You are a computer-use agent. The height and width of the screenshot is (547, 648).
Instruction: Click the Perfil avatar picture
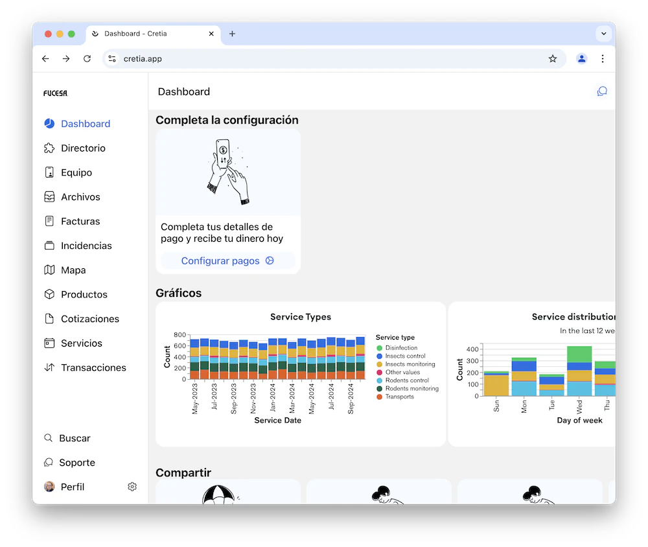[48, 487]
